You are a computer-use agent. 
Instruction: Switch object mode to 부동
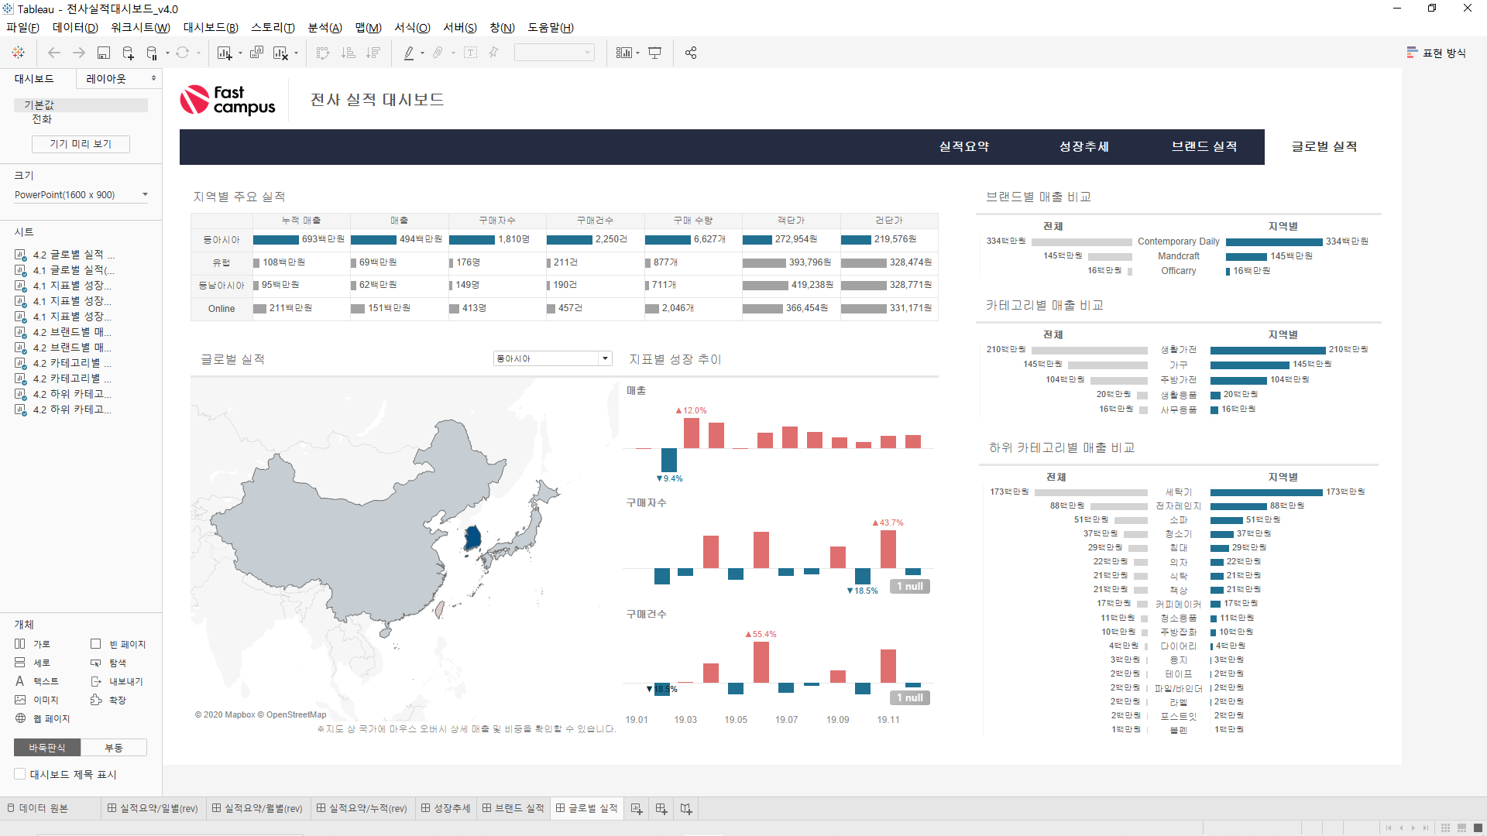pos(114,748)
